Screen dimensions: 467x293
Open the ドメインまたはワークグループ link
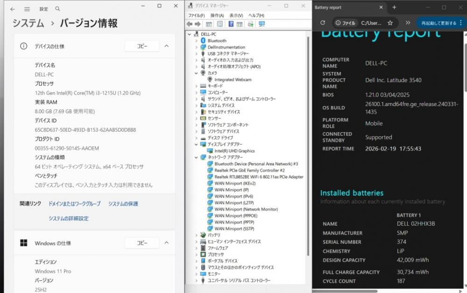pyautogui.click(x=74, y=204)
